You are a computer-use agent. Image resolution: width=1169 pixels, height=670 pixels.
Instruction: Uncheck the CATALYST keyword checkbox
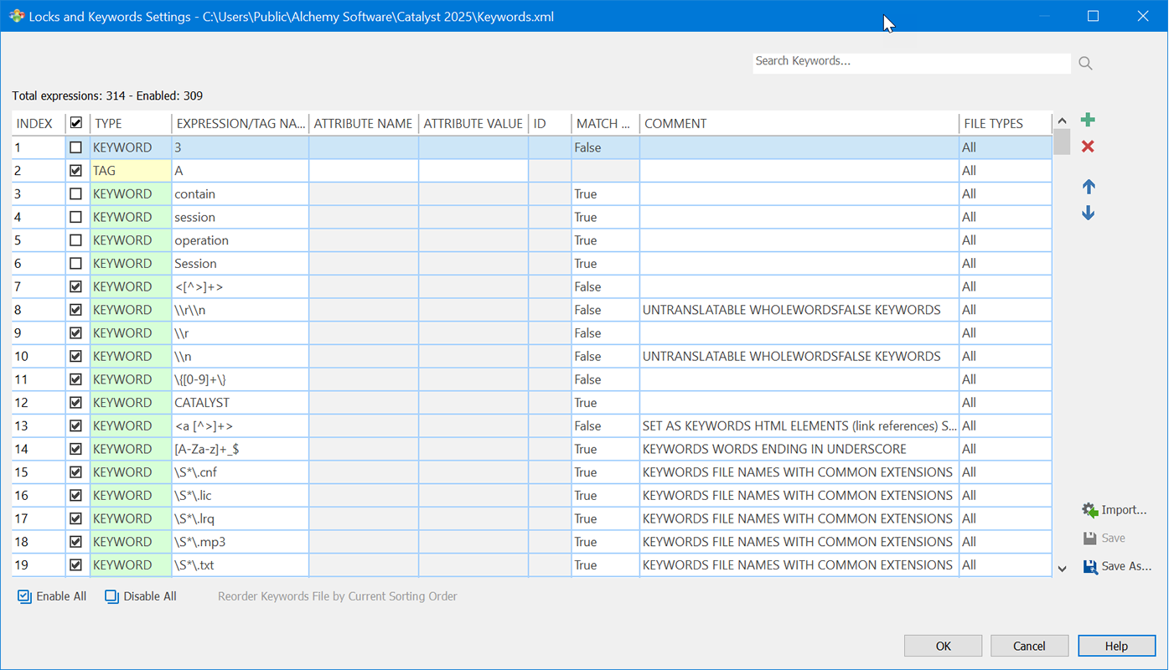(76, 403)
